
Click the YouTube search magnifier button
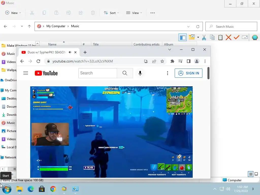(x=125, y=73)
